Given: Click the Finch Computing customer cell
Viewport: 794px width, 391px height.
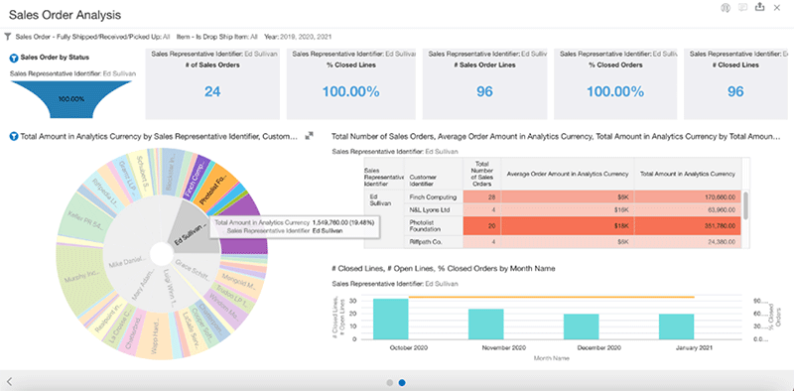Looking at the screenshot, I should [x=434, y=197].
